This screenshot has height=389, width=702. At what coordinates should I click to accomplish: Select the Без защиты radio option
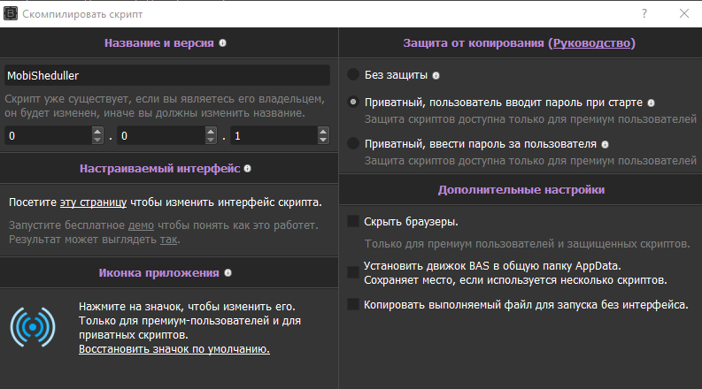(353, 74)
